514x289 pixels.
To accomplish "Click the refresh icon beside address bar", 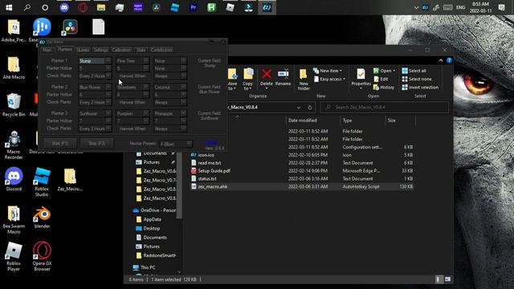I will [x=310, y=107].
